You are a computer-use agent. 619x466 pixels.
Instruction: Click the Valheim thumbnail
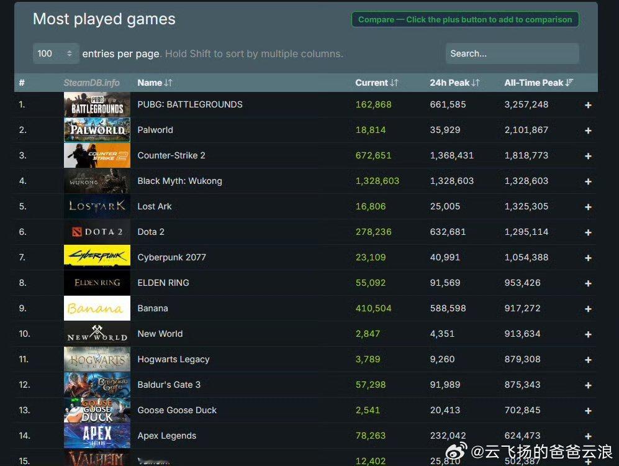[x=97, y=458]
